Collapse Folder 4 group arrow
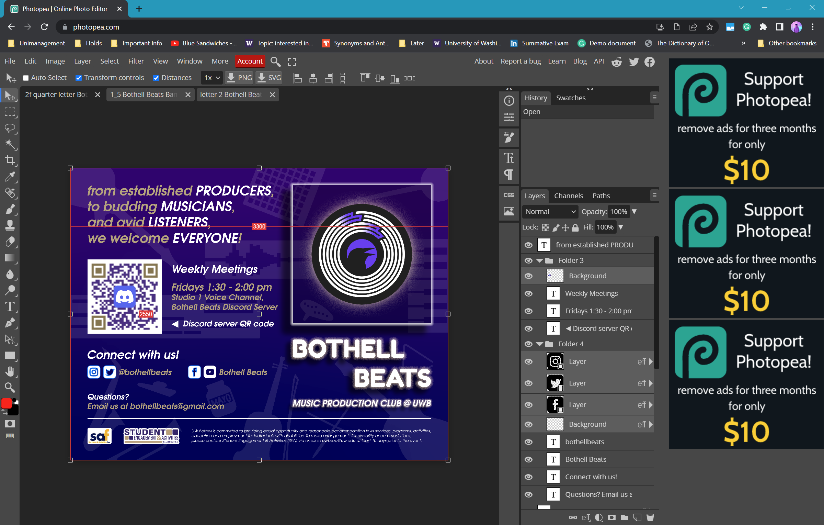824x525 pixels. click(539, 344)
